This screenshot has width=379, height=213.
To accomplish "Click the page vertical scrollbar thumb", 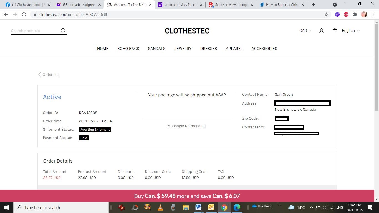I will click(377, 67).
